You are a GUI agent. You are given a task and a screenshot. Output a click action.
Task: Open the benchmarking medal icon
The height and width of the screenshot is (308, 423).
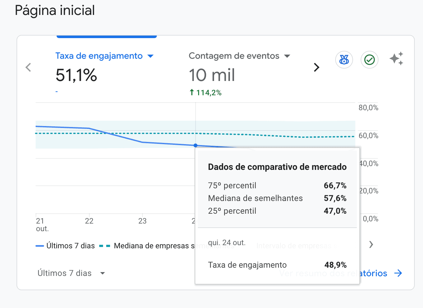(x=344, y=60)
